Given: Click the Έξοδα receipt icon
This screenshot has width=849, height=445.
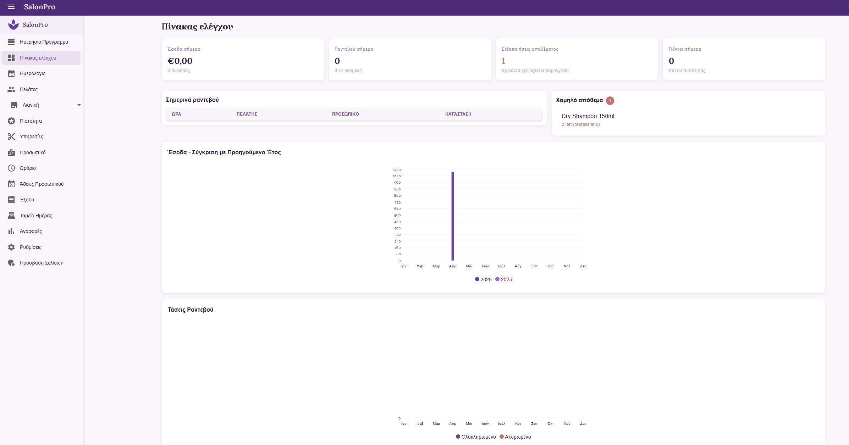Looking at the screenshot, I should (11, 200).
